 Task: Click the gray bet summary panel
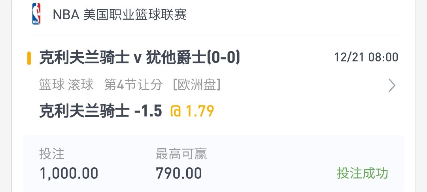[213, 164]
